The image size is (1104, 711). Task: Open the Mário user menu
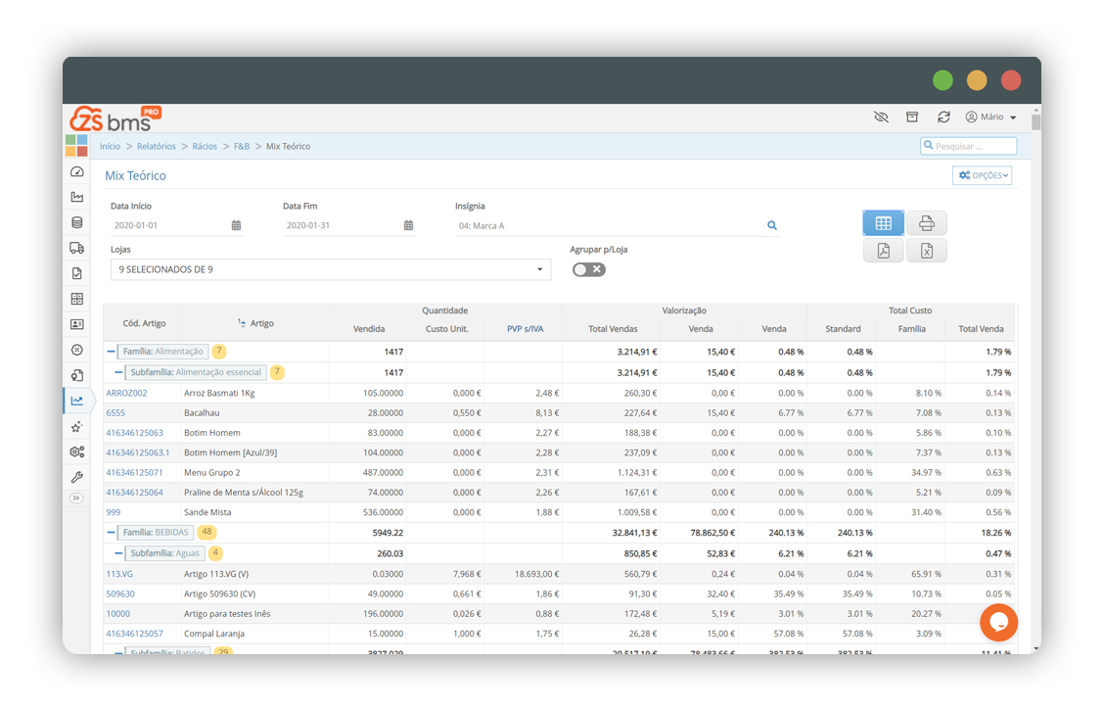click(990, 117)
